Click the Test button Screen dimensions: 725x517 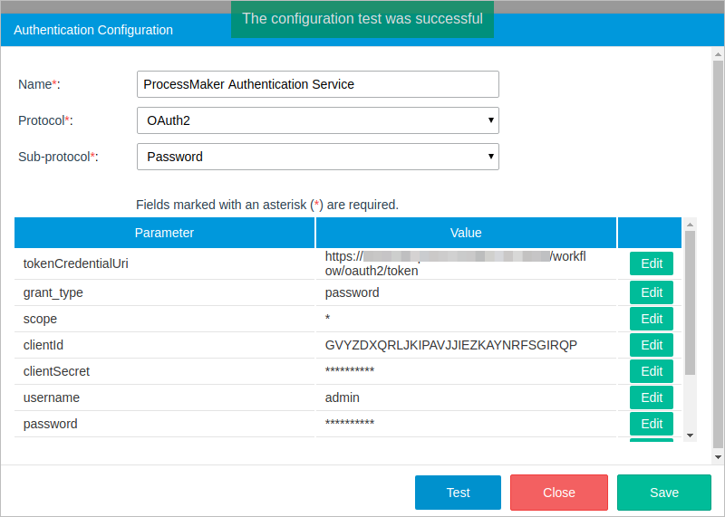458,493
